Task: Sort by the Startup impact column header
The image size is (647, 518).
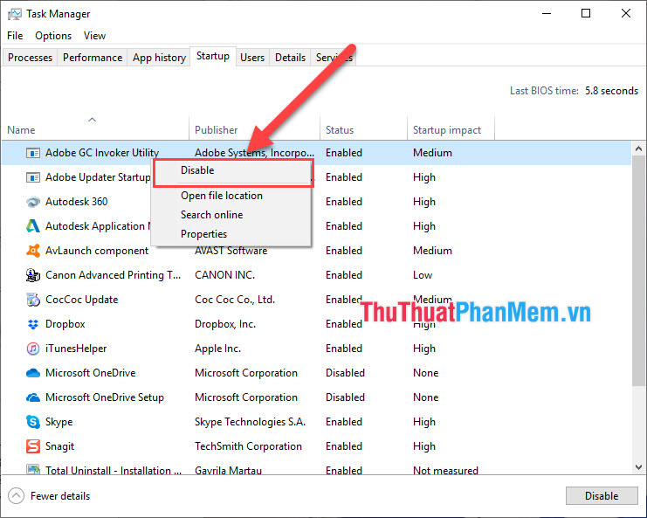Action: [x=451, y=130]
